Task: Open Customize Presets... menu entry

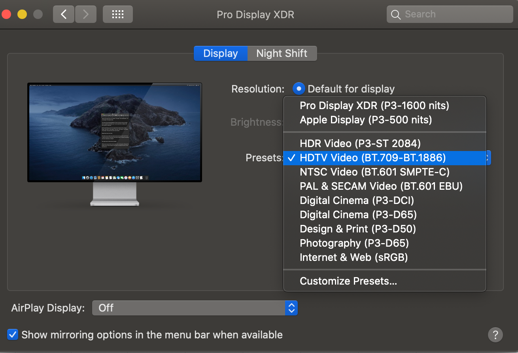Action: (x=385, y=281)
